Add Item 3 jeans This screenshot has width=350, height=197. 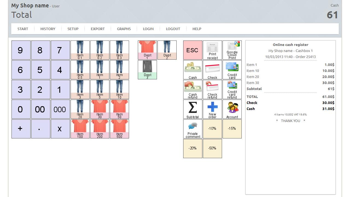pyautogui.click(x=80, y=89)
